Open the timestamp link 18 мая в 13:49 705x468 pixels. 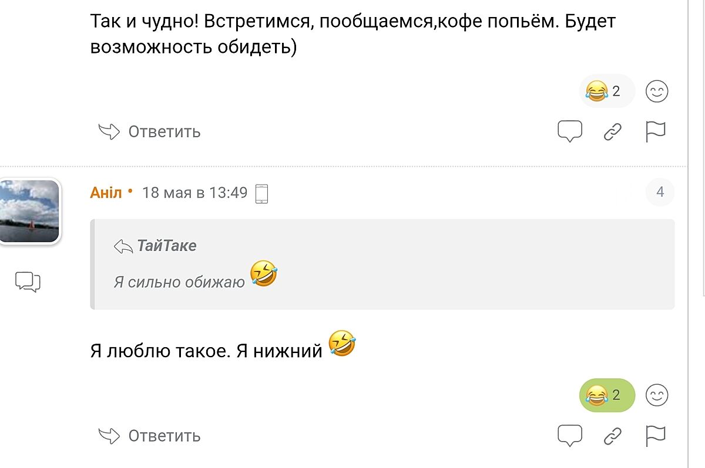(194, 192)
